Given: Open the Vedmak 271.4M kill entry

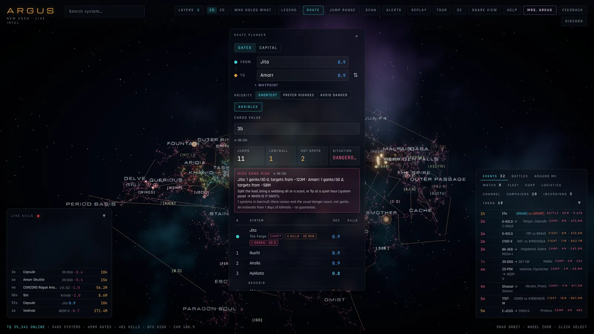Looking at the screenshot, I should point(59,311).
